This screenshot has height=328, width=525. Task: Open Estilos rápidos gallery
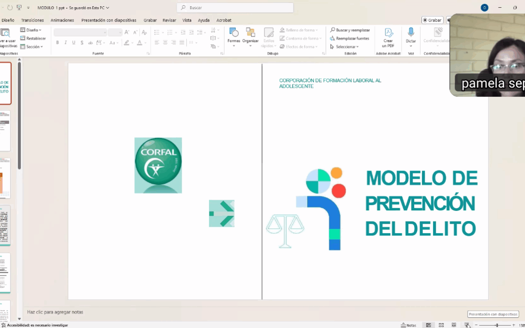point(269,37)
